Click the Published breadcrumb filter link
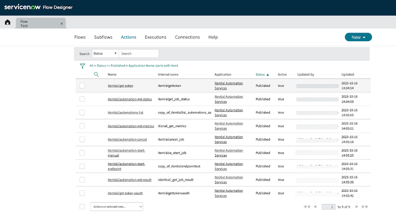The width and height of the screenshot is (396, 215). tap(117, 66)
